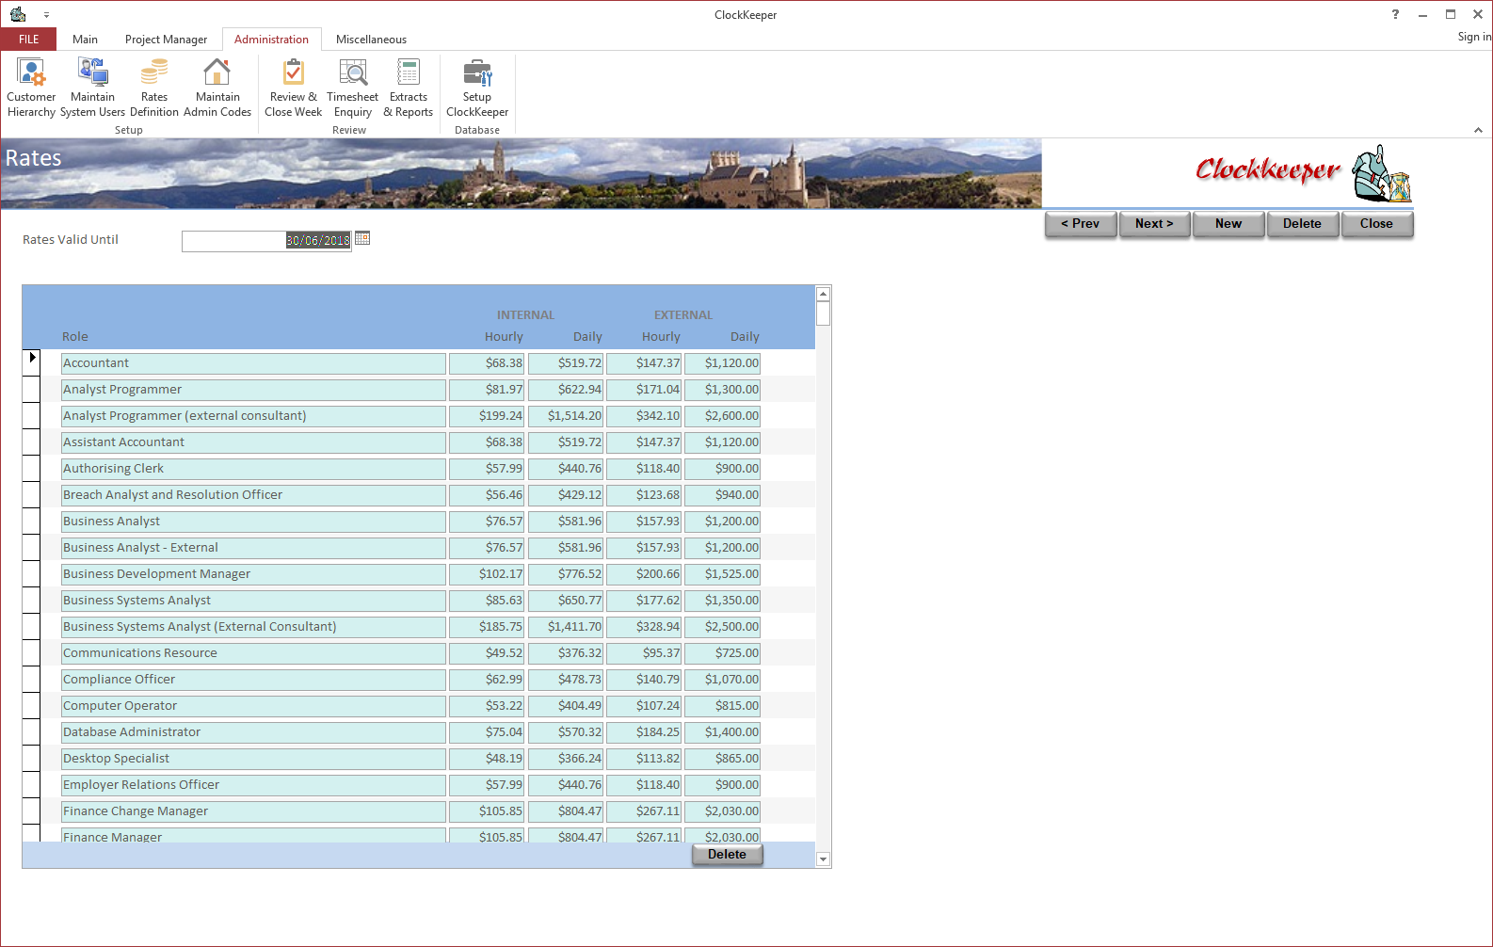Image resolution: width=1493 pixels, height=947 pixels.
Task: Open the Quick Access Toolbar dropdown
Action: pyautogui.click(x=46, y=15)
